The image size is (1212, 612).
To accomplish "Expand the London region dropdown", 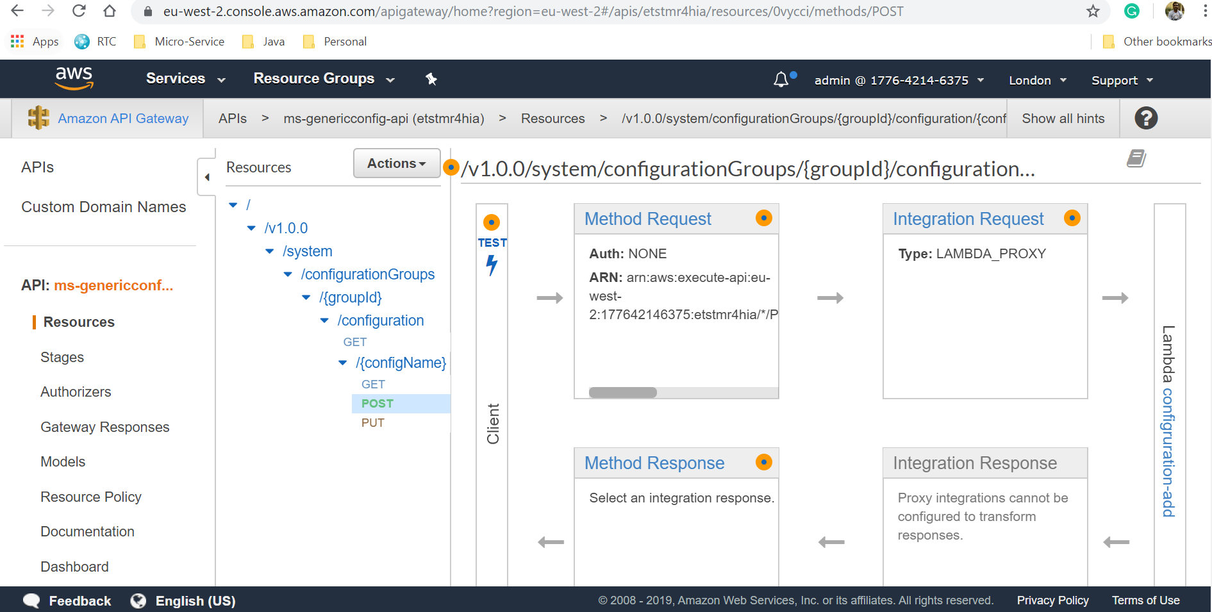I will [1037, 80].
